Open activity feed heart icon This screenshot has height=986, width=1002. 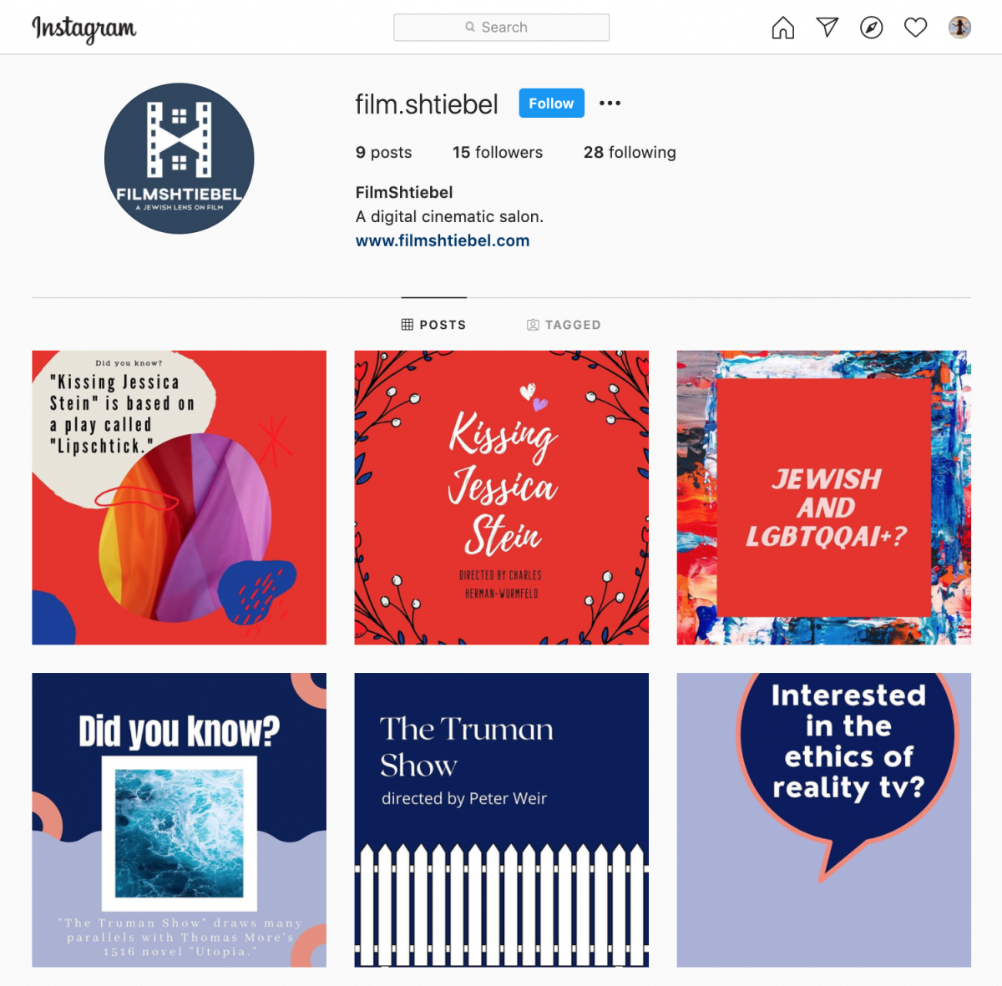[915, 28]
